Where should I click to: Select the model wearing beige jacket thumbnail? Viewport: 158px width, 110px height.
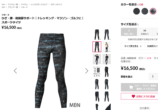click(x=107, y=47)
